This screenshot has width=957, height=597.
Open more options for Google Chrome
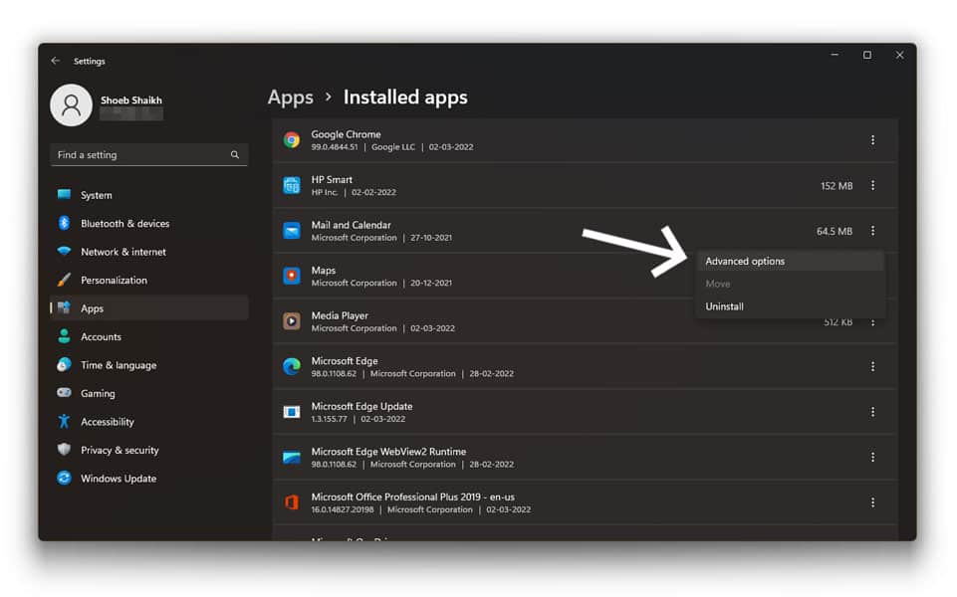tap(872, 140)
